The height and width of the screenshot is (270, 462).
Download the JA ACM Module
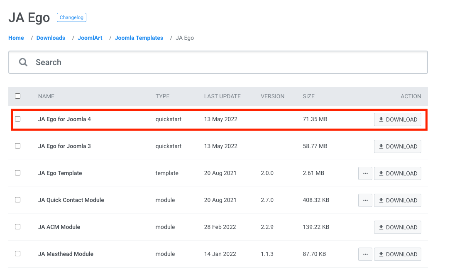coord(397,227)
